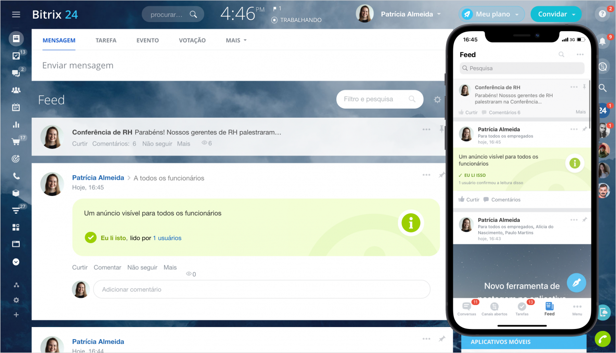The image size is (616, 353).
Task: Click the Filtro e pesquisa search box
Action: (x=380, y=99)
